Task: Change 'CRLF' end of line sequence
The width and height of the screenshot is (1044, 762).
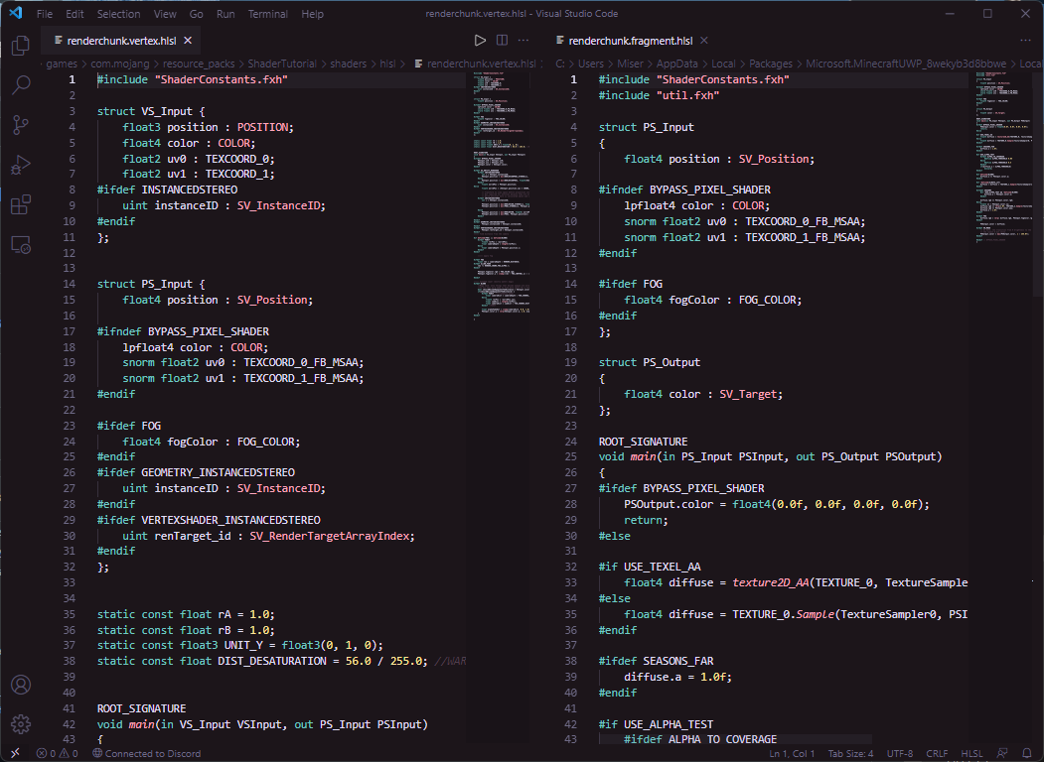Action: coord(936,753)
